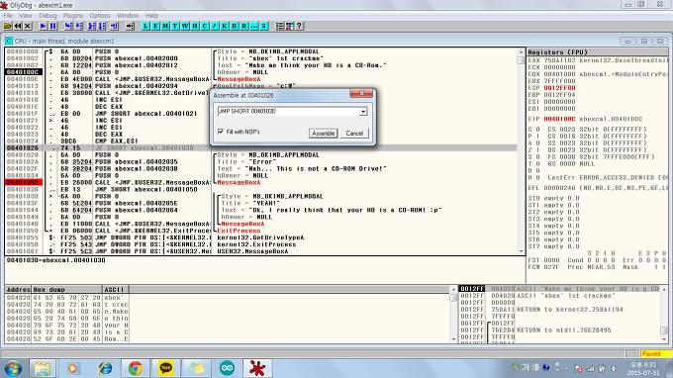
Task: Select the breakpoint line at address 00401036
Action: (x=23, y=183)
